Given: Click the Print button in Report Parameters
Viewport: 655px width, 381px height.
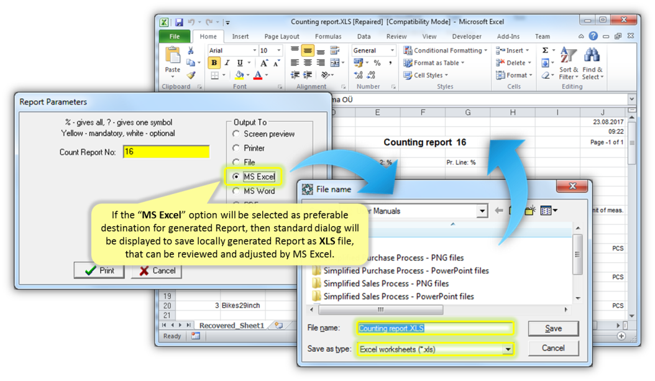Looking at the screenshot, I should coord(99,271).
